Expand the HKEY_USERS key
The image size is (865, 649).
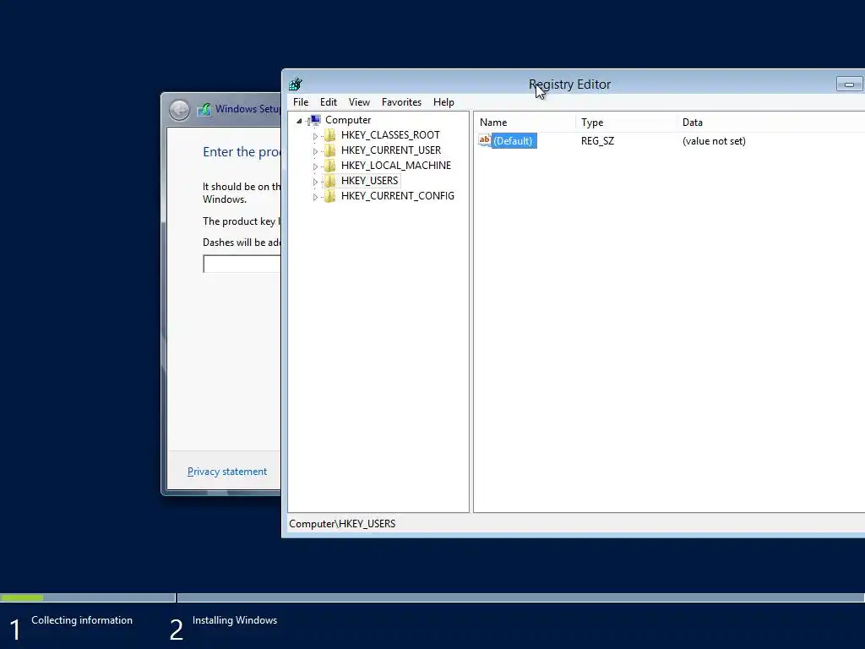(x=315, y=181)
